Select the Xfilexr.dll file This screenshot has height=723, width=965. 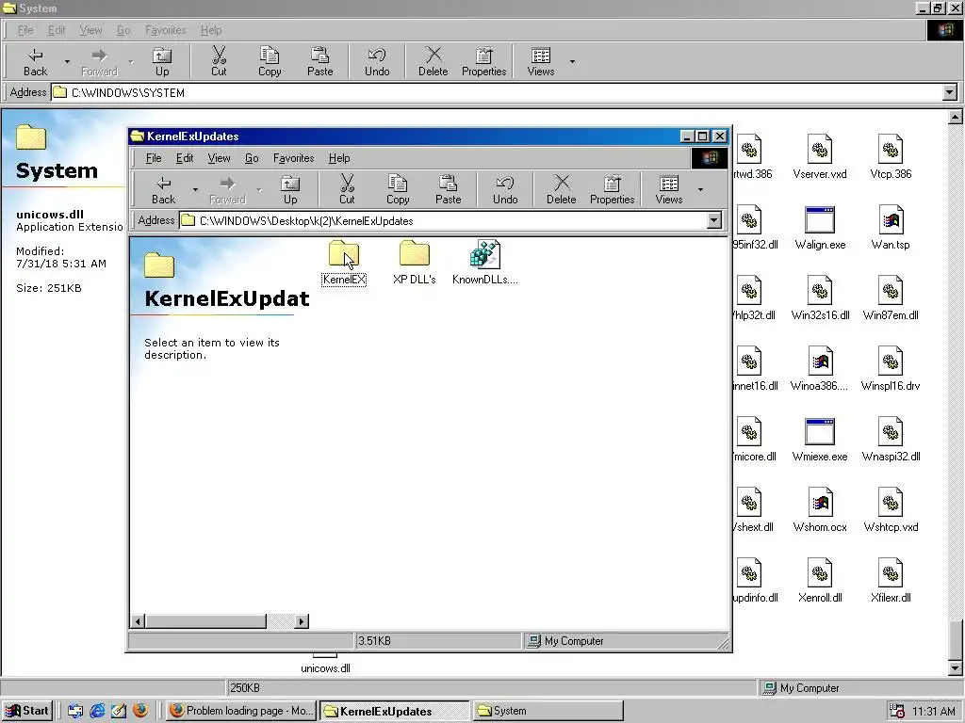coord(891,581)
